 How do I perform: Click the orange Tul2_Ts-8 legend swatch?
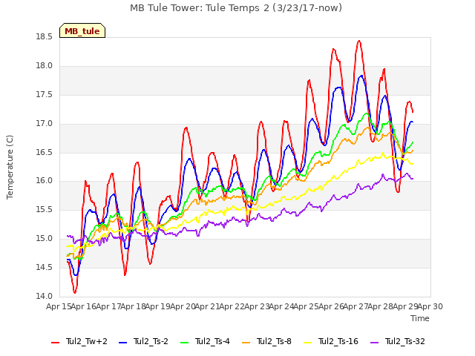click(x=246, y=342)
